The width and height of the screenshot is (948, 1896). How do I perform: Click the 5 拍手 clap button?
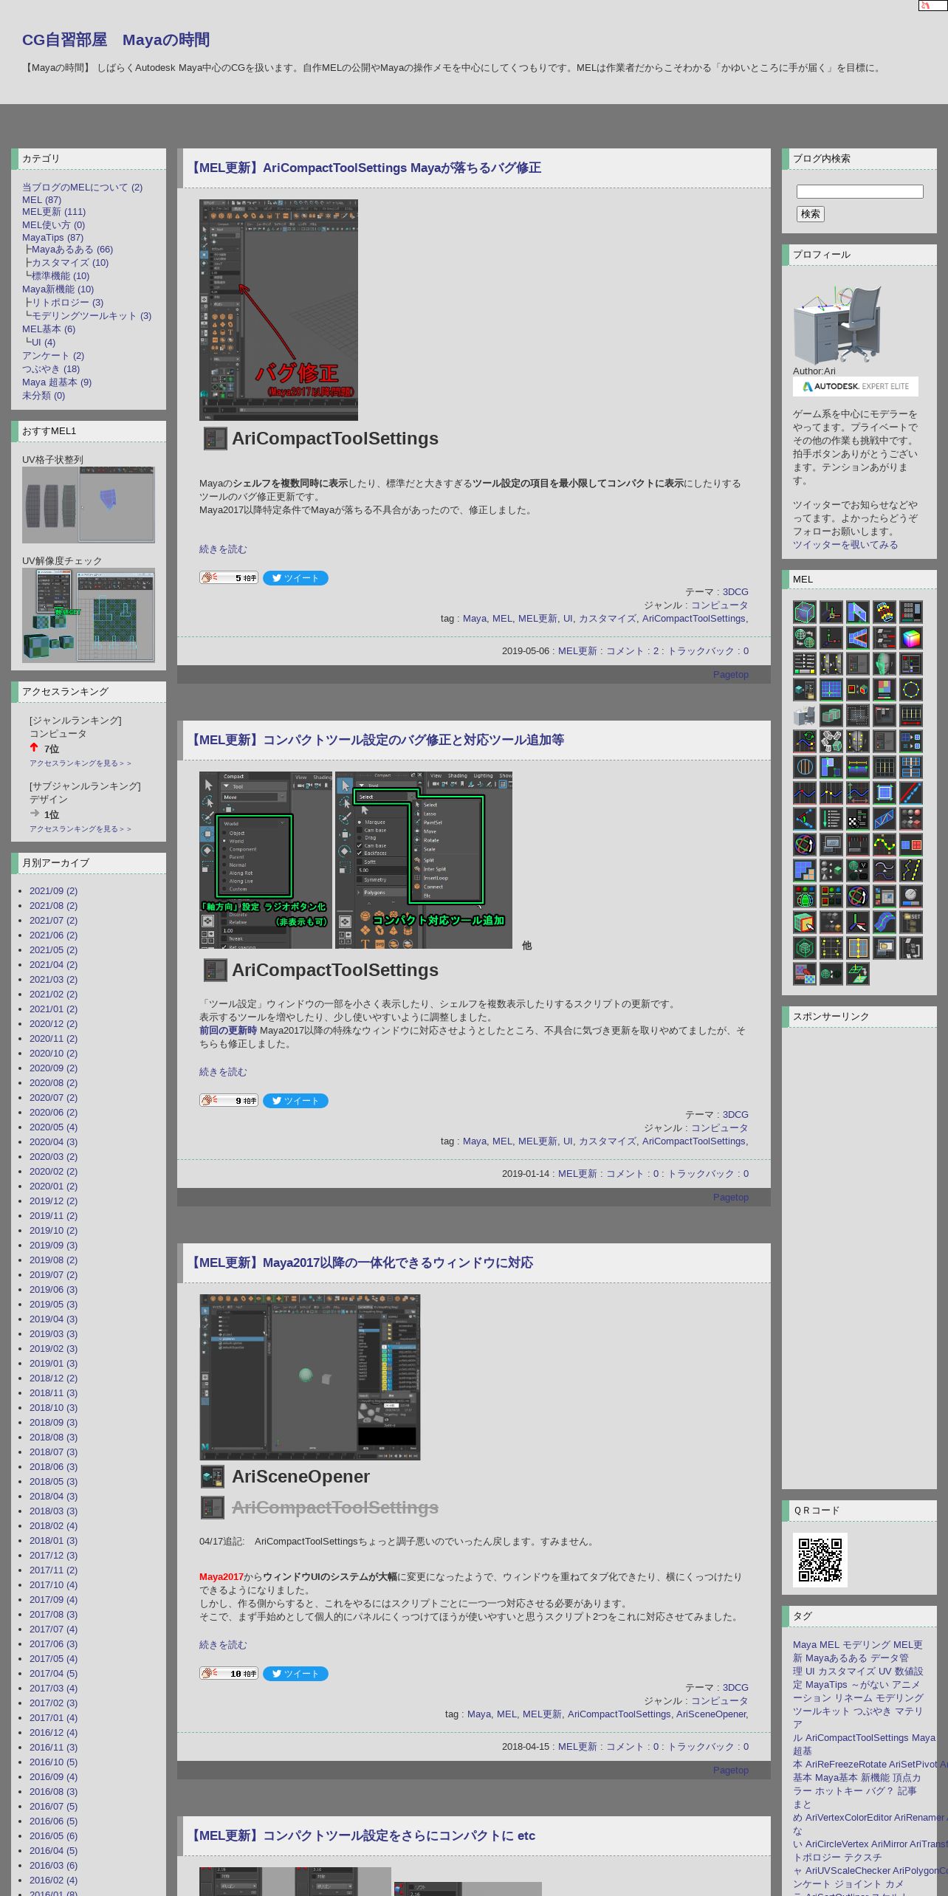(228, 577)
